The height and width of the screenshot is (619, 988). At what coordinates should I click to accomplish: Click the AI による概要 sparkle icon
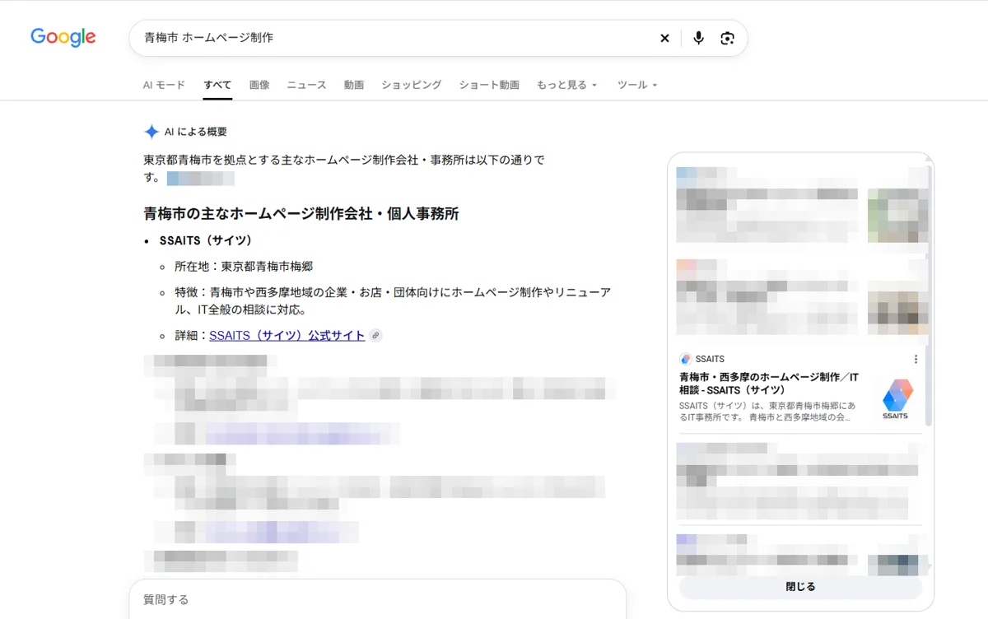[151, 132]
